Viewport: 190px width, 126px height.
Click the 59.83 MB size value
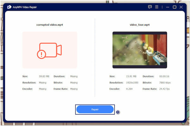(x=44, y=76)
